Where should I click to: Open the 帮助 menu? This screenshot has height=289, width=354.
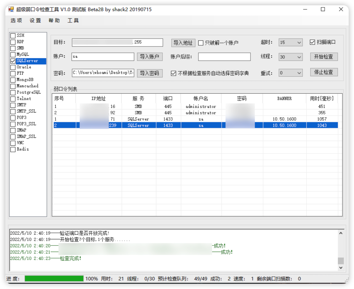54,21
